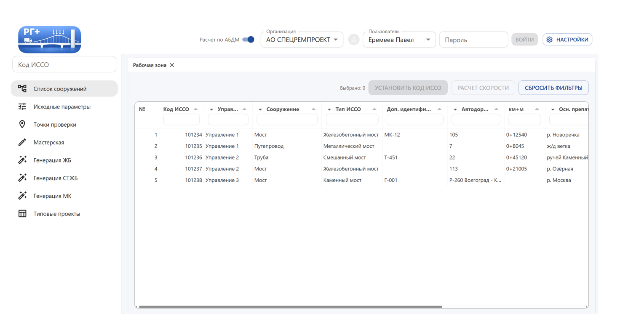Click the Генерация СТЖБ wand icon
Image resolution: width=620 pixels, height=324 pixels.
[x=22, y=178]
